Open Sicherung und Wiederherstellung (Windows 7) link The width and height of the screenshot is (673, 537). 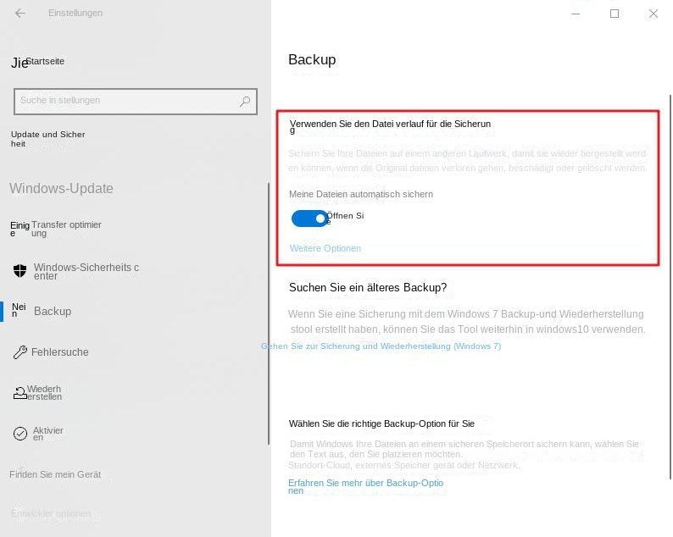[x=381, y=346]
